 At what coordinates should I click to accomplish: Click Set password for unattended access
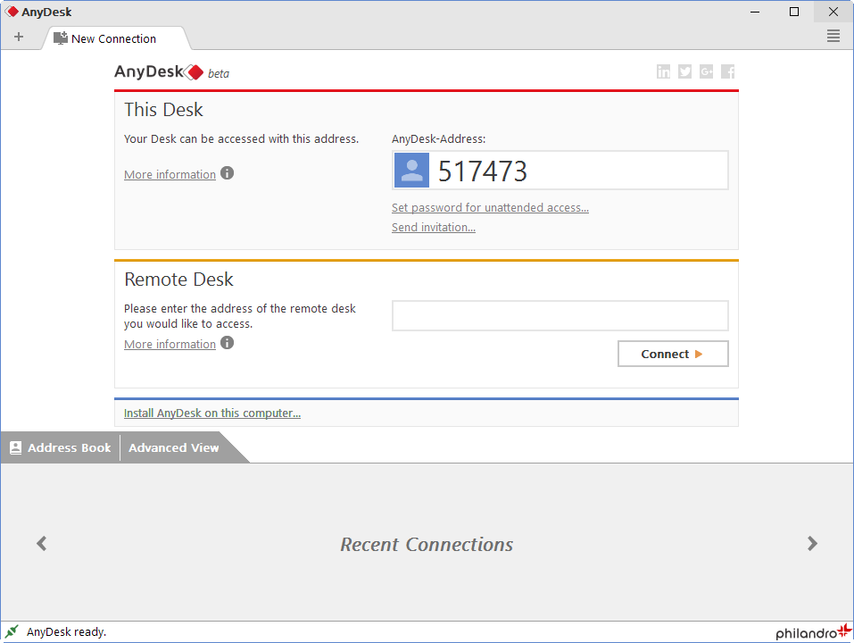click(490, 207)
